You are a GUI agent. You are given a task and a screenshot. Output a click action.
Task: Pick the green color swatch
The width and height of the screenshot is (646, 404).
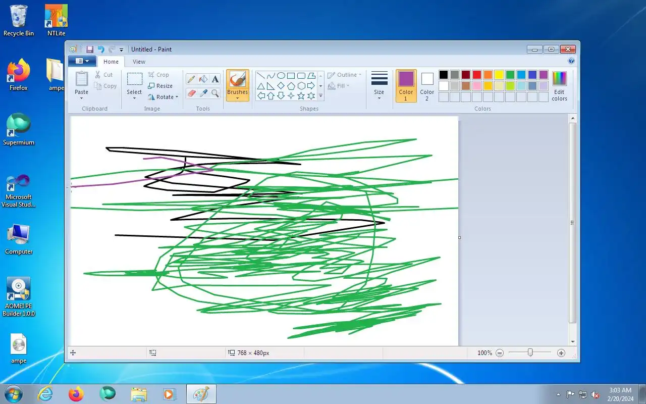coord(510,75)
